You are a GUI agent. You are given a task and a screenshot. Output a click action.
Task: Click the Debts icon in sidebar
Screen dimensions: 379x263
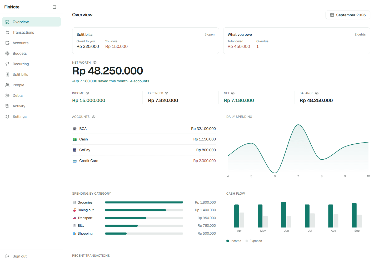[7, 95]
